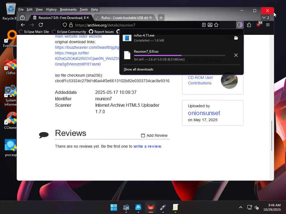Open the network status tray icon
Screen dimensions: 286x214
[x=249, y=207]
